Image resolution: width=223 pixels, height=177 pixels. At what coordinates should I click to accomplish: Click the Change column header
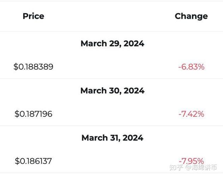(x=191, y=16)
